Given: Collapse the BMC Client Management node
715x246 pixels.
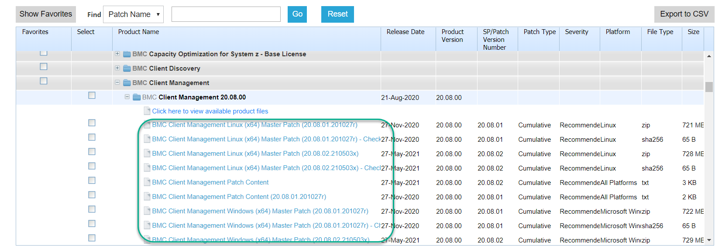Looking at the screenshot, I should tap(117, 82).
